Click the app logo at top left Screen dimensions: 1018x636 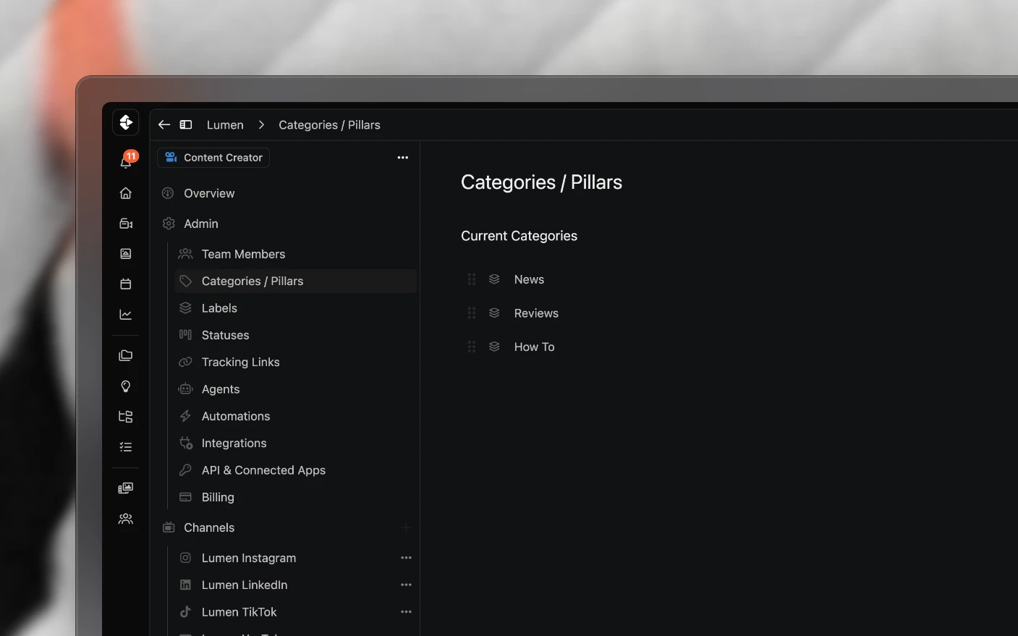(x=126, y=122)
